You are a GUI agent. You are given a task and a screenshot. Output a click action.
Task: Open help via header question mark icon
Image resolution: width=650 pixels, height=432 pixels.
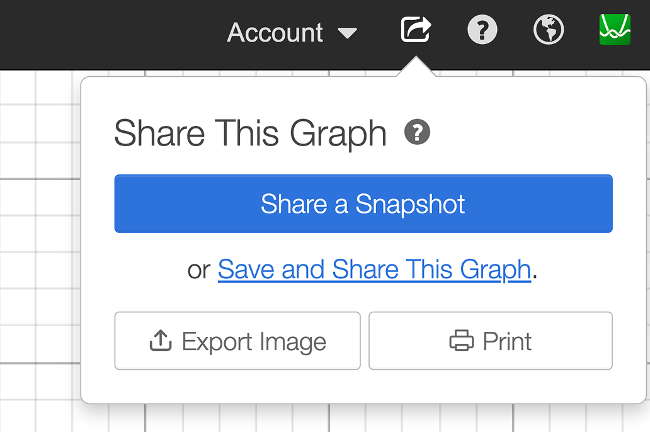(482, 30)
